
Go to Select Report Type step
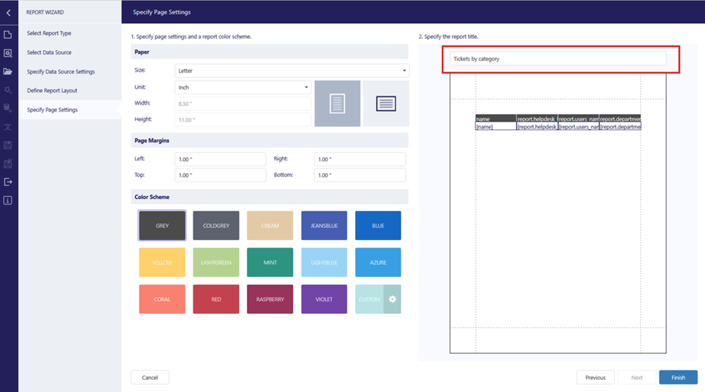pyautogui.click(x=49, y=33)
